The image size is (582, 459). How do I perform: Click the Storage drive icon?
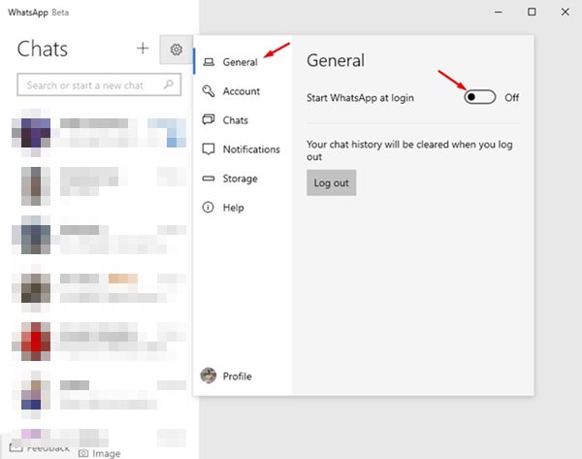point(208,179)
